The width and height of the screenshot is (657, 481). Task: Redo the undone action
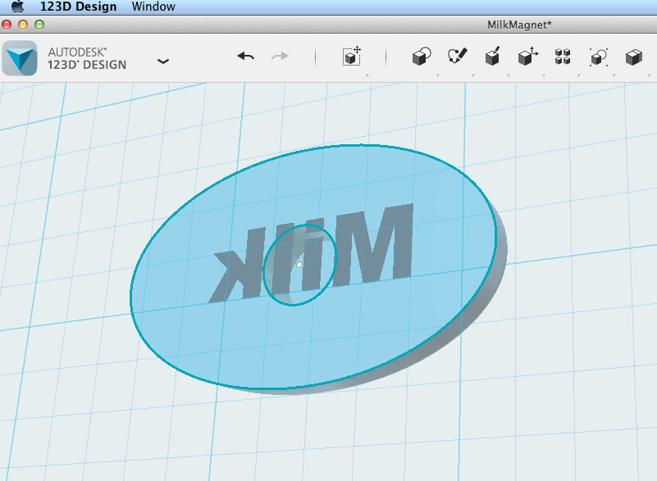tap(280, 56)
